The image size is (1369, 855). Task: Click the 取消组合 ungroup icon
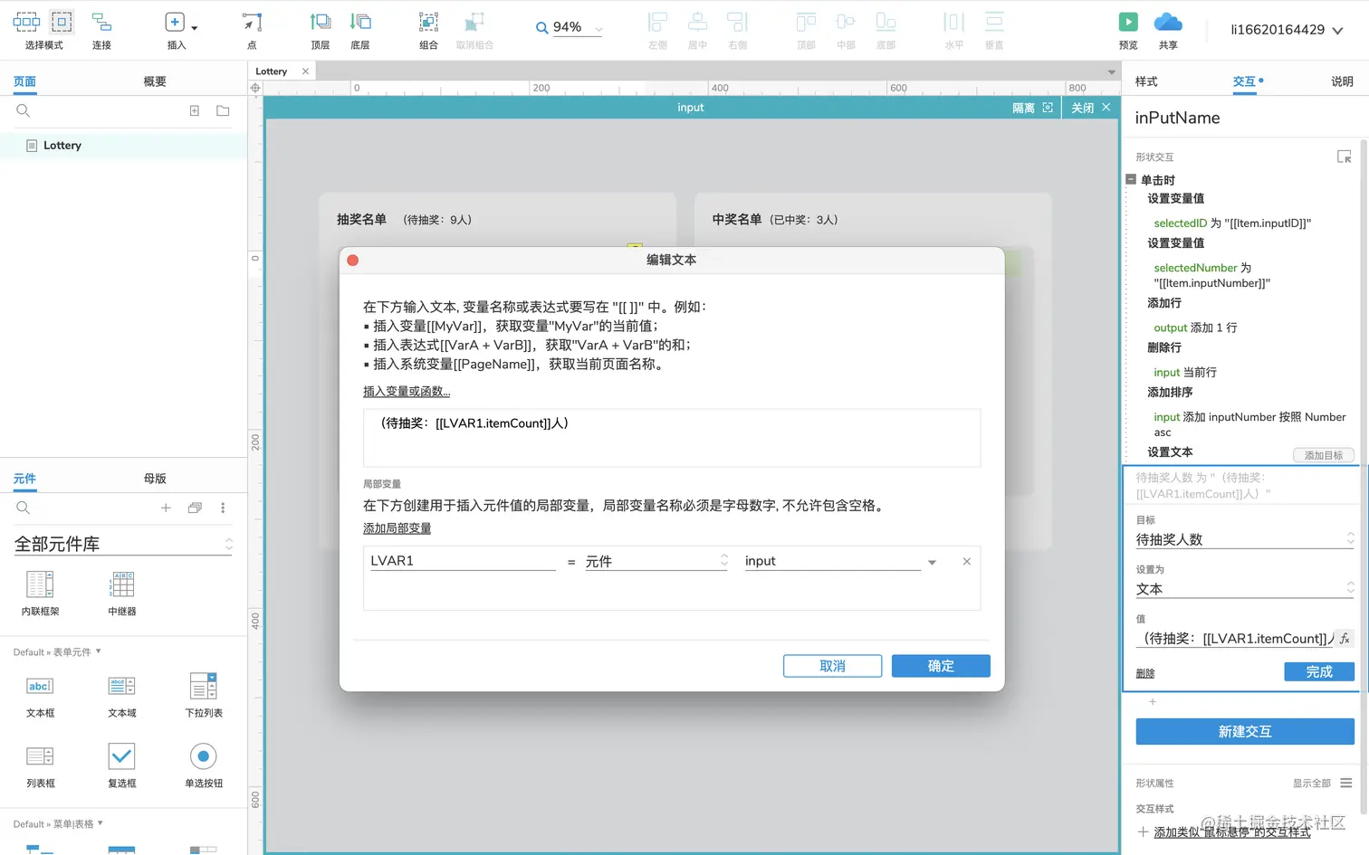(x=474, y=22)
